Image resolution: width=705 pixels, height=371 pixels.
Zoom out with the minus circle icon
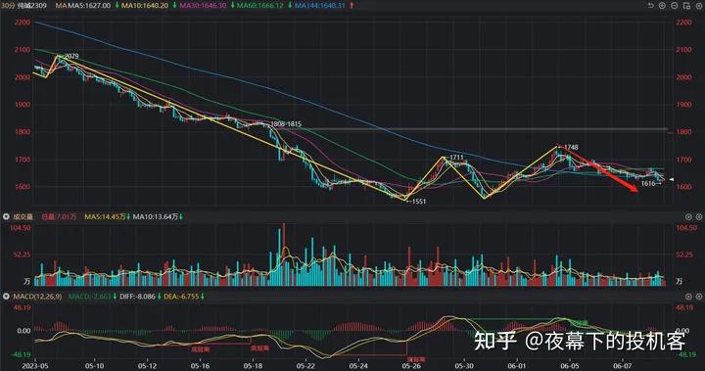click(675, 6)
